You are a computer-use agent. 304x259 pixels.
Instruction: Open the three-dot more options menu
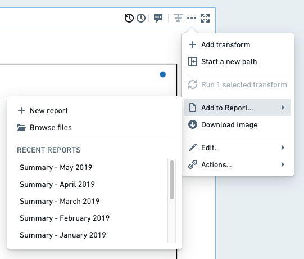pos(192,18)
